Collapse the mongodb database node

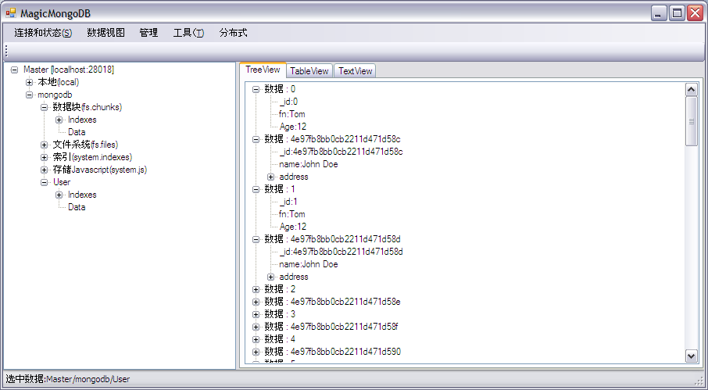[29, 95]
